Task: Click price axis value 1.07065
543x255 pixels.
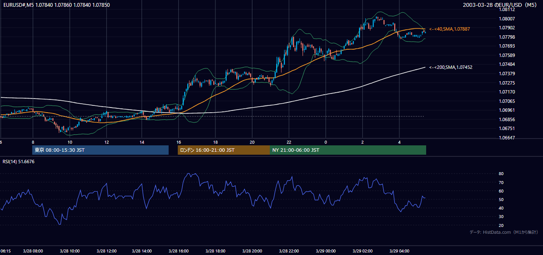Action: pyautogui.click(x=507, y=101)
